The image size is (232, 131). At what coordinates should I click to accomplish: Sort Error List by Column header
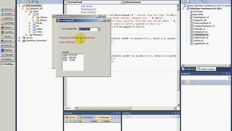(x=96, y=121)
